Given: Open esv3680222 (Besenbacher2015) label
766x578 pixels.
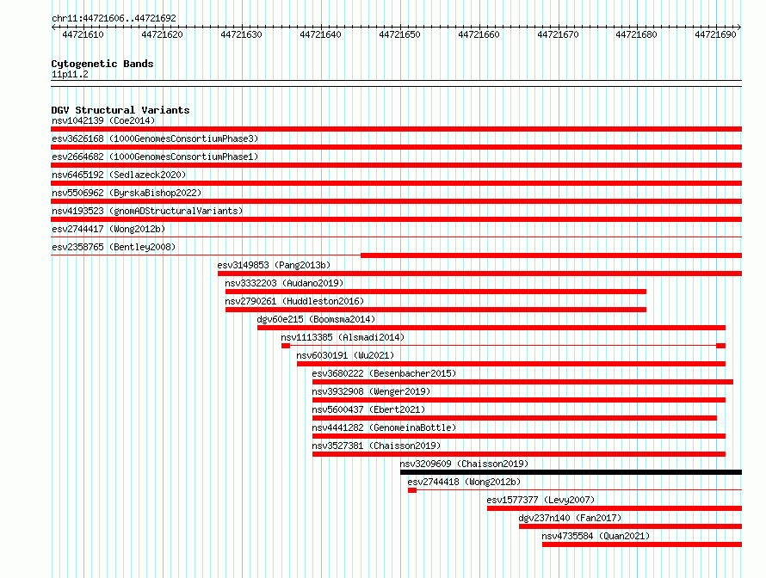Looking at the screenshot, I should click(384, 373).
